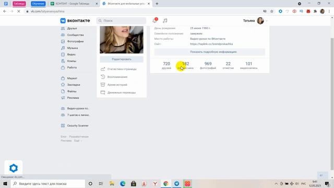Close the ВКонтакте browser tab
The width and height of the screenshot is (334, 188).
149,4
